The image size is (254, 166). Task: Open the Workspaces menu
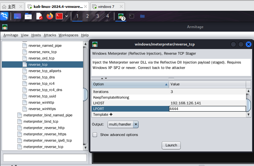pos(68,35)
